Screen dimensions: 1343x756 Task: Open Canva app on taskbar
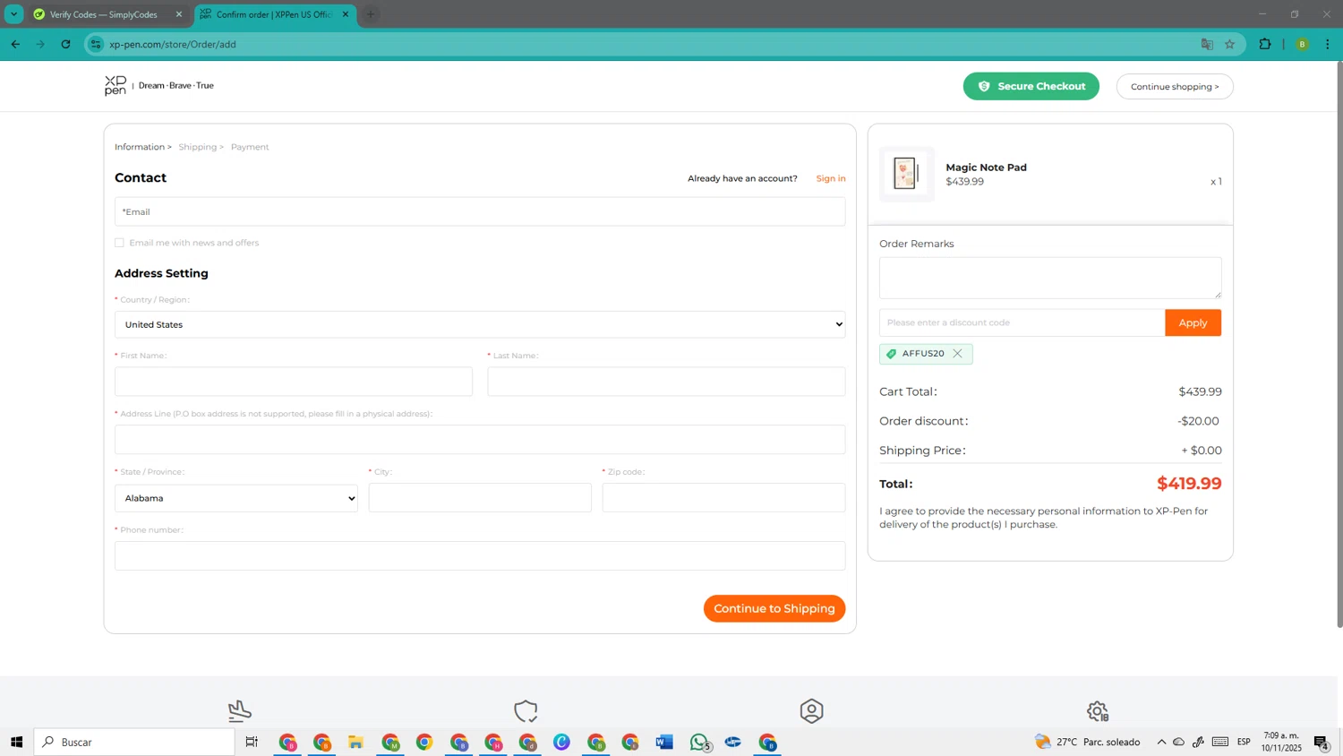coord(561,742)
